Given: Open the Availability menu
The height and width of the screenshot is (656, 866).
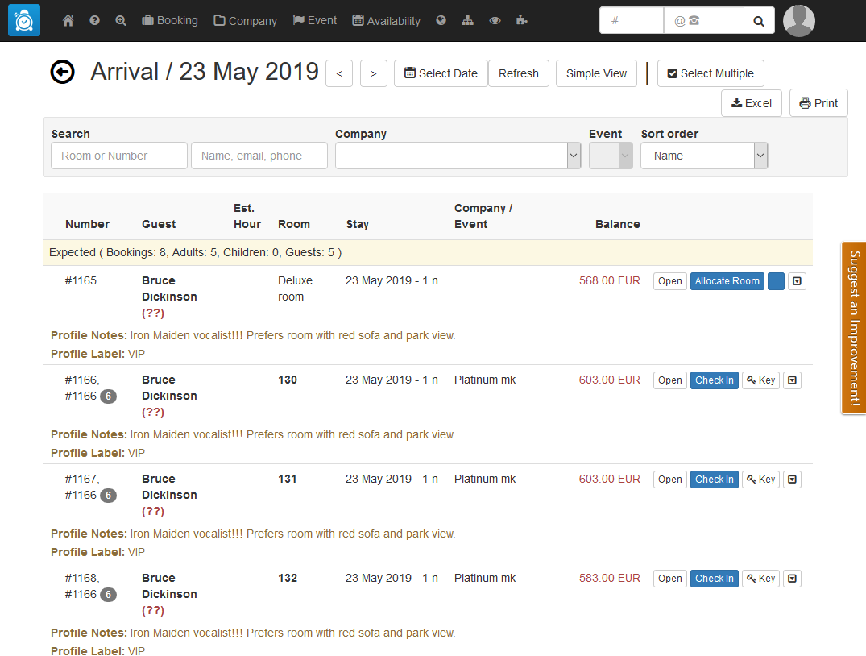Looking at the screenshot, I should click(x=386, y=21).
